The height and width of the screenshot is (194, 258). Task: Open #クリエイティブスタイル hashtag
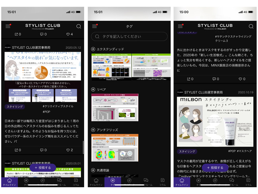pos(58,106)
